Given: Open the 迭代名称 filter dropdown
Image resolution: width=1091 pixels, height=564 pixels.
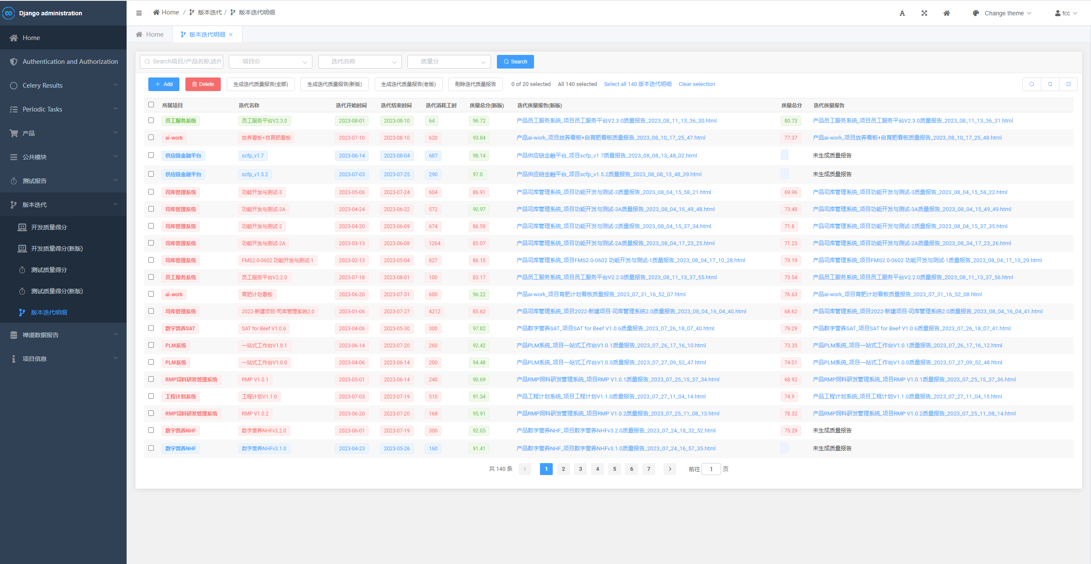Looking at the screenshot, I should [x=360, y=62].
